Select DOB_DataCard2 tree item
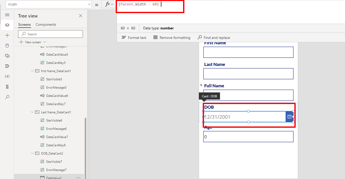This screenshot has height=179, width=345. coord(52,154)
